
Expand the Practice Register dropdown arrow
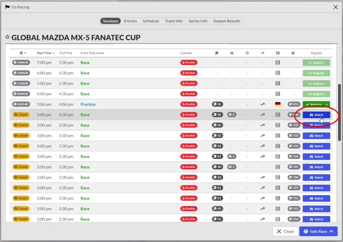[x=327, y=104]
